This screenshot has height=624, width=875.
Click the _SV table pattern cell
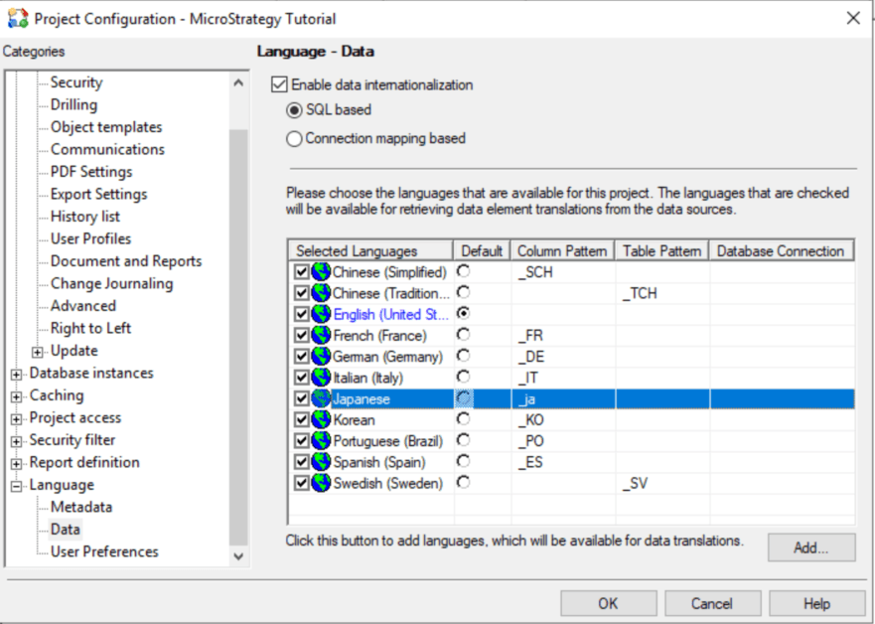[x=662, y=483]
